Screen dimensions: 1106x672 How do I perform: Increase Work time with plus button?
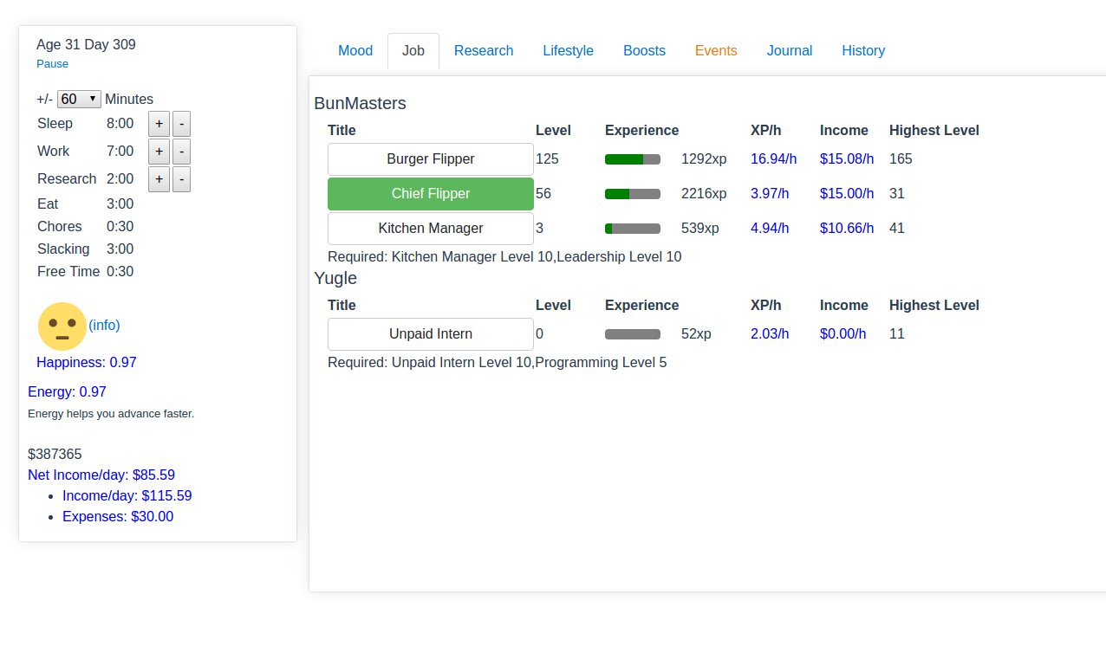(x=159, y=152)
